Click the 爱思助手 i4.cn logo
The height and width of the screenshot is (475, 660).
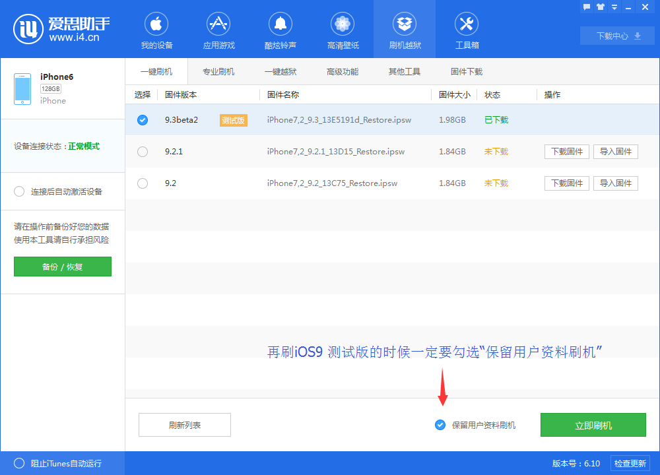49,28
